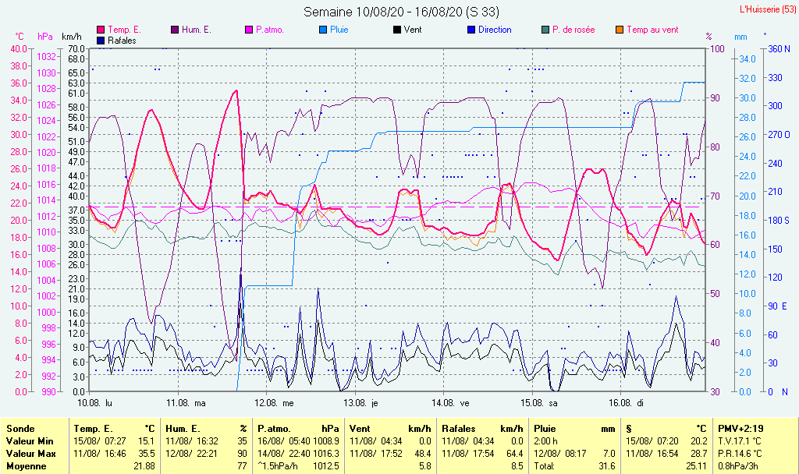Click the '12/08/ 08:17' rain maximum date
The image size is (799, 474).
pos(560,453)
